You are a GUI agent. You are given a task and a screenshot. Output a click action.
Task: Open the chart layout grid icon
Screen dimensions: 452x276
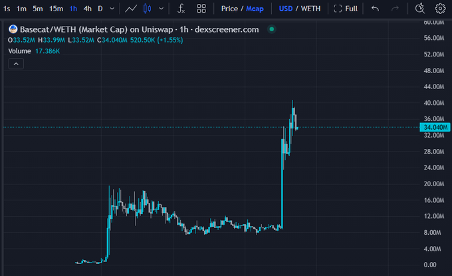201,9
